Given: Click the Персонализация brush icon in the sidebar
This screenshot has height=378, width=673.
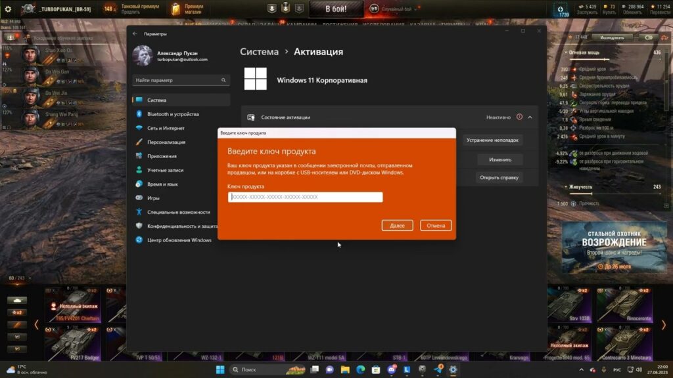Looking at the screenshot, I should click(x=138, y=142).
